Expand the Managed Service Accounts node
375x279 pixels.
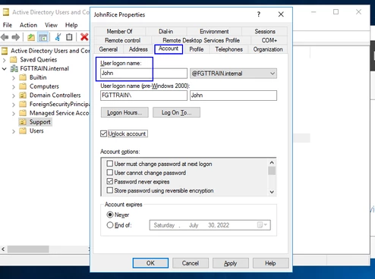pos(14,114)
